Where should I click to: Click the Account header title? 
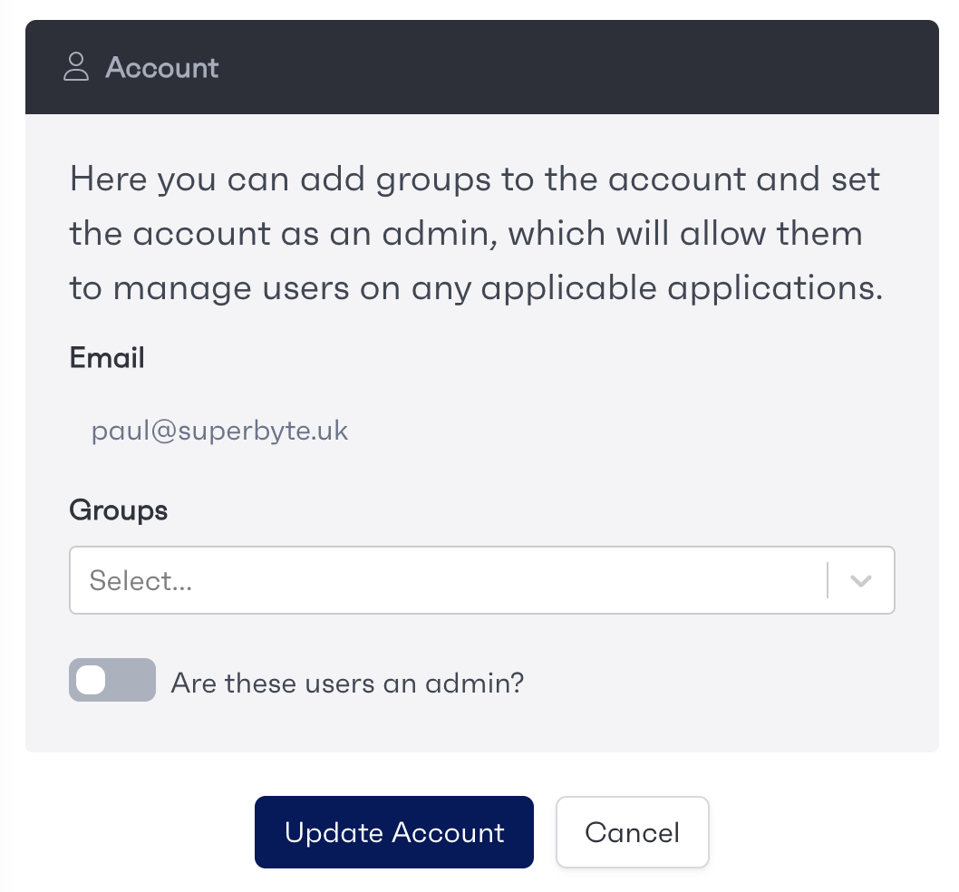click(162, 67)
